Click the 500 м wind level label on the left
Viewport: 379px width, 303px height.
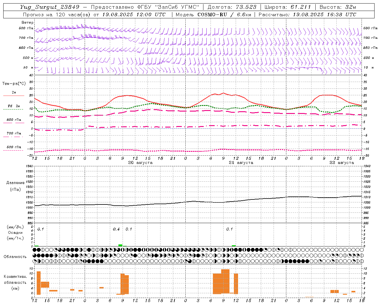[x=28, y=58]
